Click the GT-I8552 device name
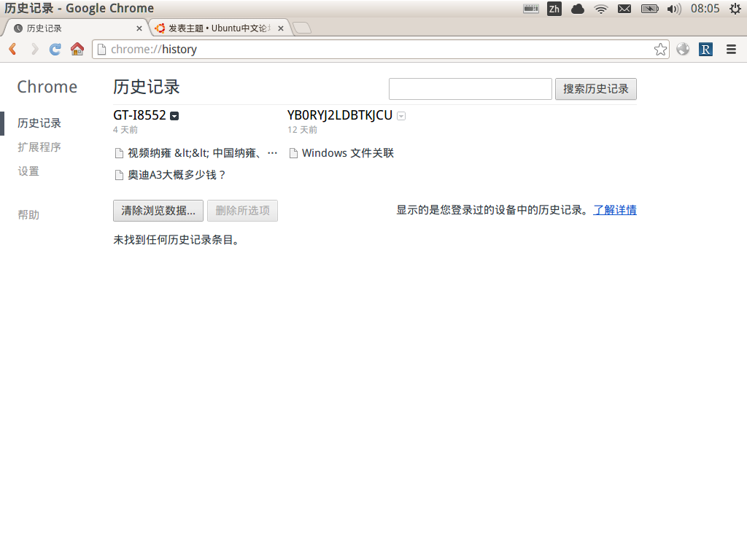The height and width of the screenshot is (560, 747). pyautogui.click(x=139, y=115)
